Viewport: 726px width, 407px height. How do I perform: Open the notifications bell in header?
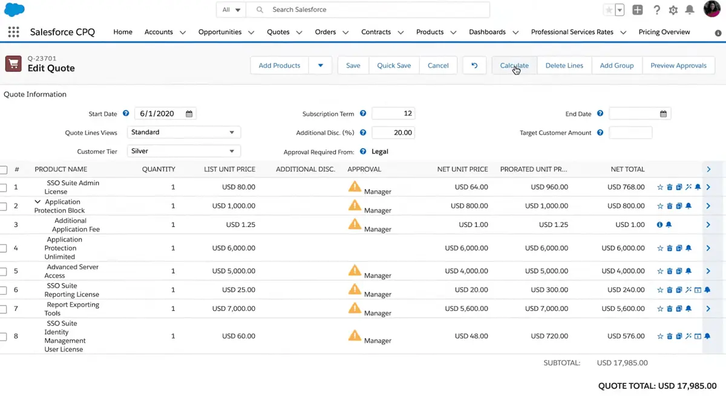(690, 10)
